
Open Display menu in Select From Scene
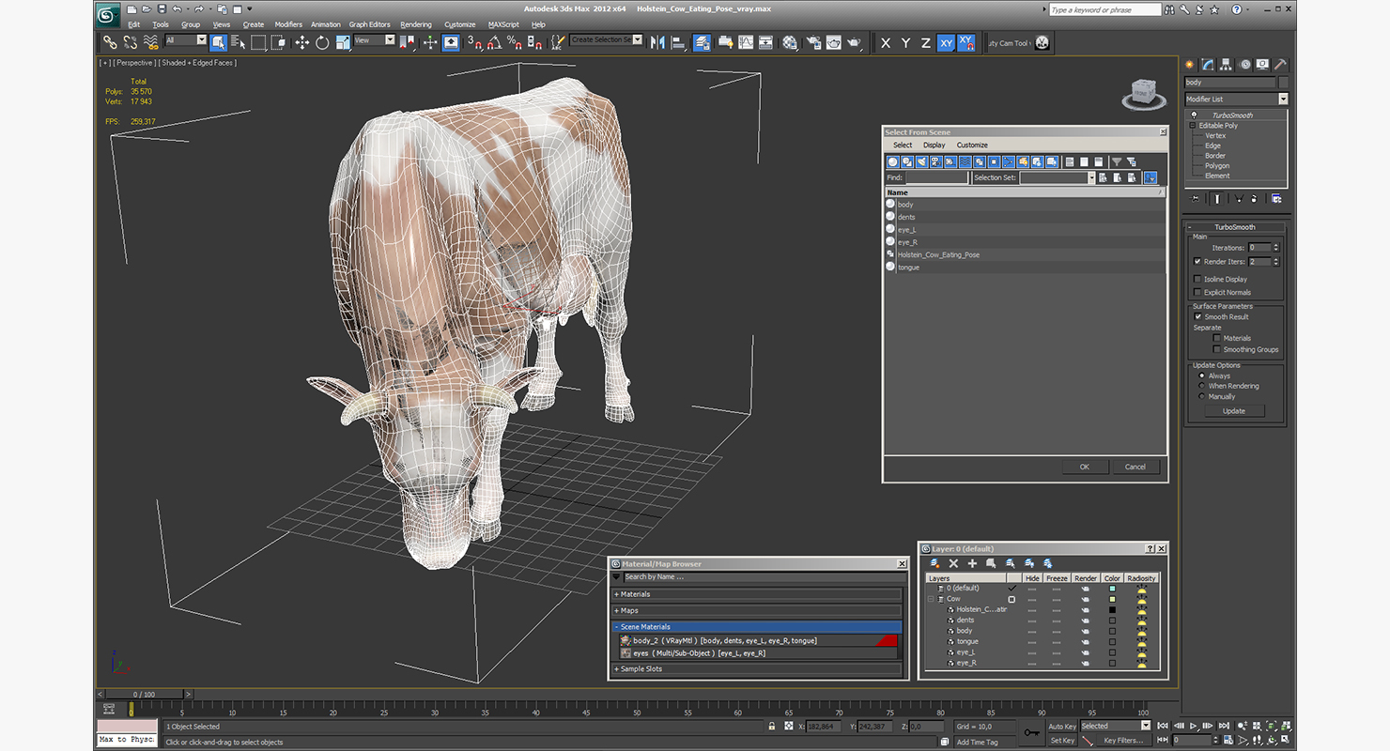pyautogui.click(x=934, y=146)
